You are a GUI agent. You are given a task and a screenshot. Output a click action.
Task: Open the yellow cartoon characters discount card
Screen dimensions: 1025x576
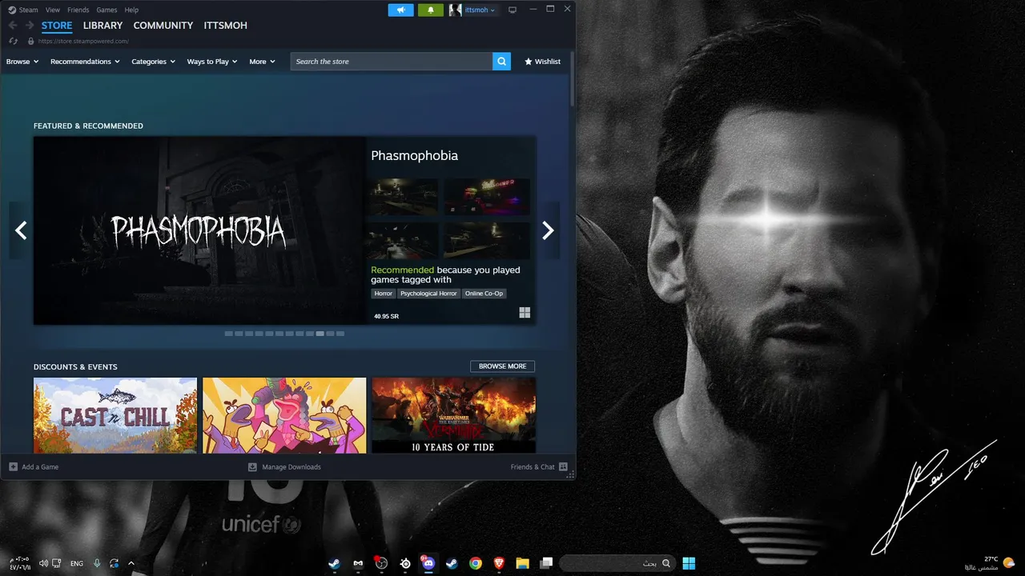tap(284, 415)
